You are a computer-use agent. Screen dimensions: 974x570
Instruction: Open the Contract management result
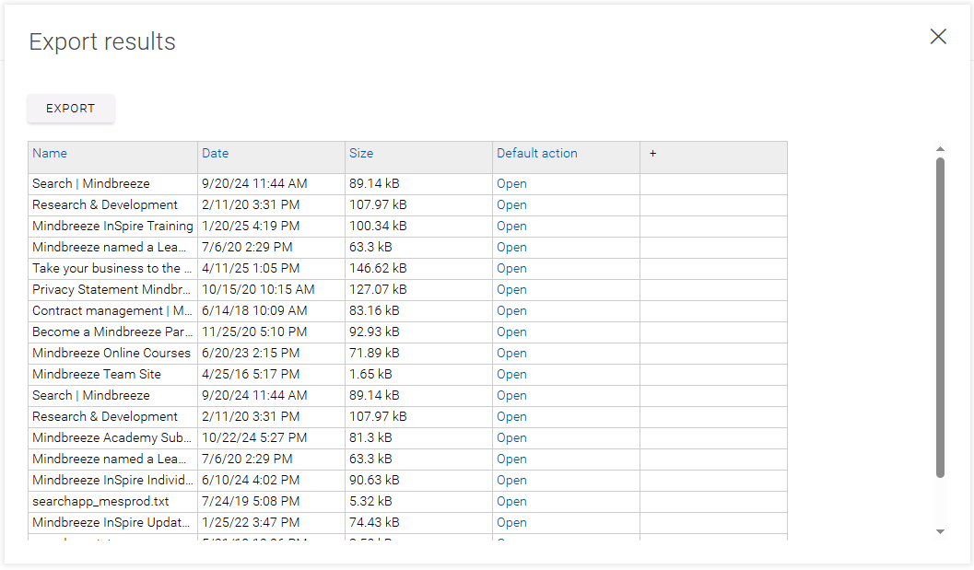[x=511, y=310]
